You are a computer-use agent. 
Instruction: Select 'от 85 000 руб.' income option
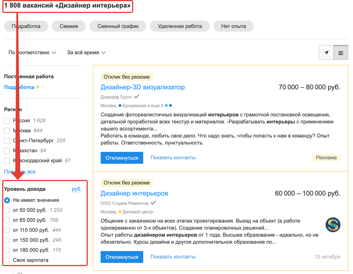pos(7,220)
